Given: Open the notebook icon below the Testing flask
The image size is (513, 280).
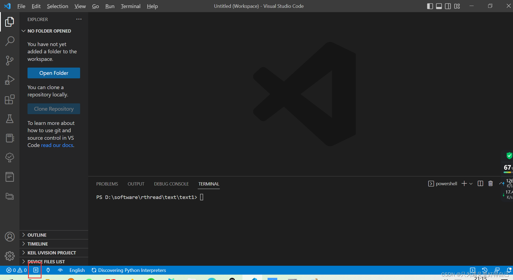Looking at the screenshot, I should 10,138.
